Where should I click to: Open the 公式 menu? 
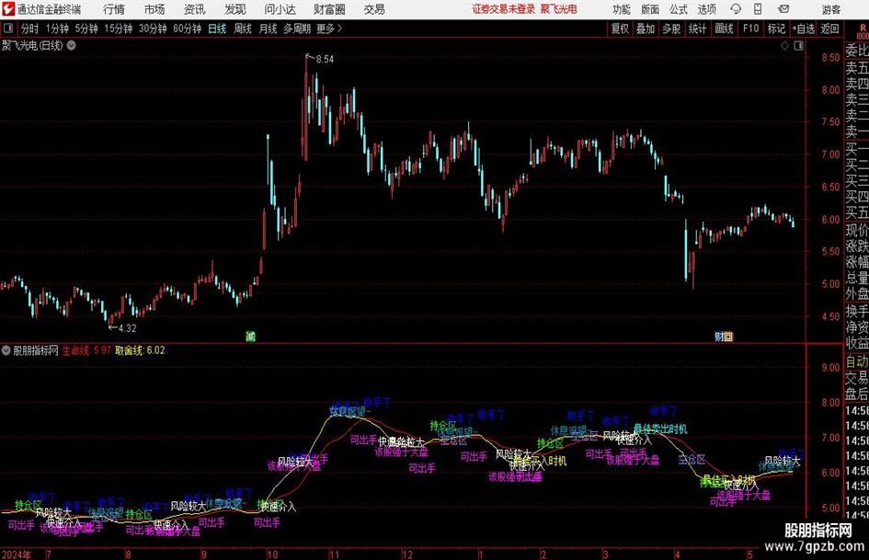tap(679, 9)
